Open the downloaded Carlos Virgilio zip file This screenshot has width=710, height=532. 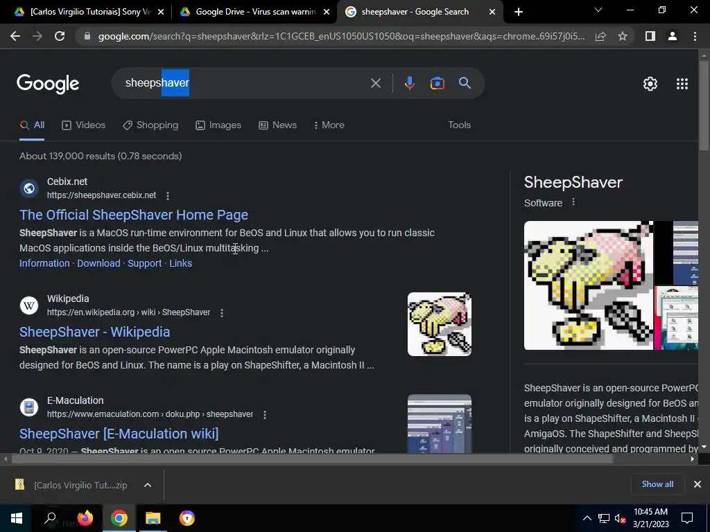pyautogui.click(x=72, y=485)
